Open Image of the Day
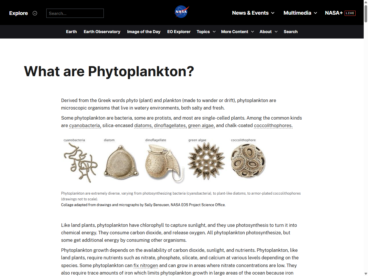This screenshot has height=276, width=368. (x=143, y=32)
